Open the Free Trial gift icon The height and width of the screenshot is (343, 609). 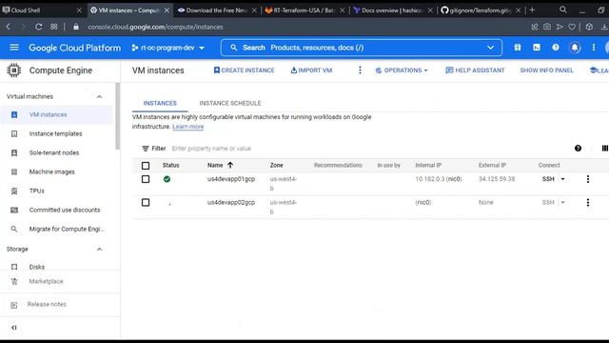tap(518, 48)
